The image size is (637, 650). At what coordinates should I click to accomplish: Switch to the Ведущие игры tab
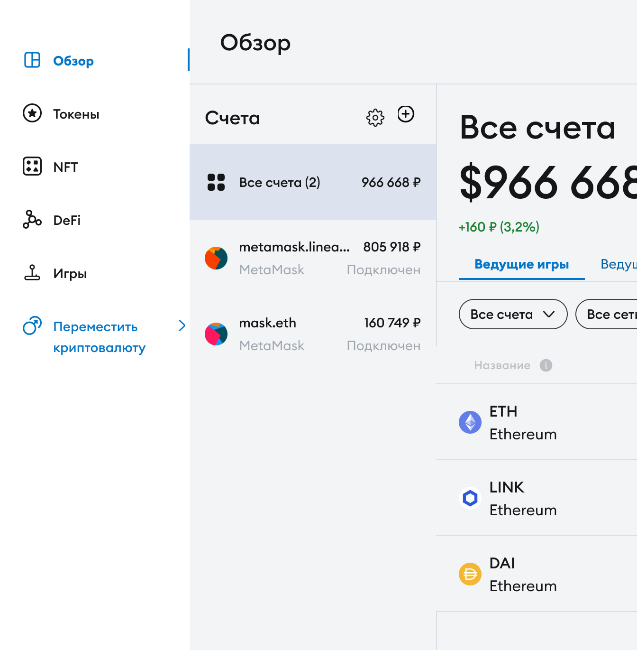click(522, 264)
